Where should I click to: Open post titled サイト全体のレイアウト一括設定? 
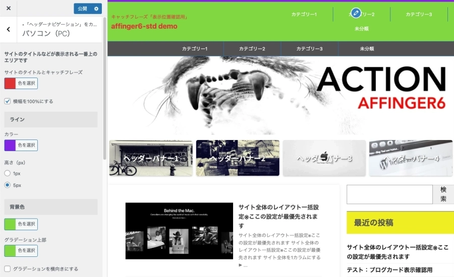pos(278,216)
